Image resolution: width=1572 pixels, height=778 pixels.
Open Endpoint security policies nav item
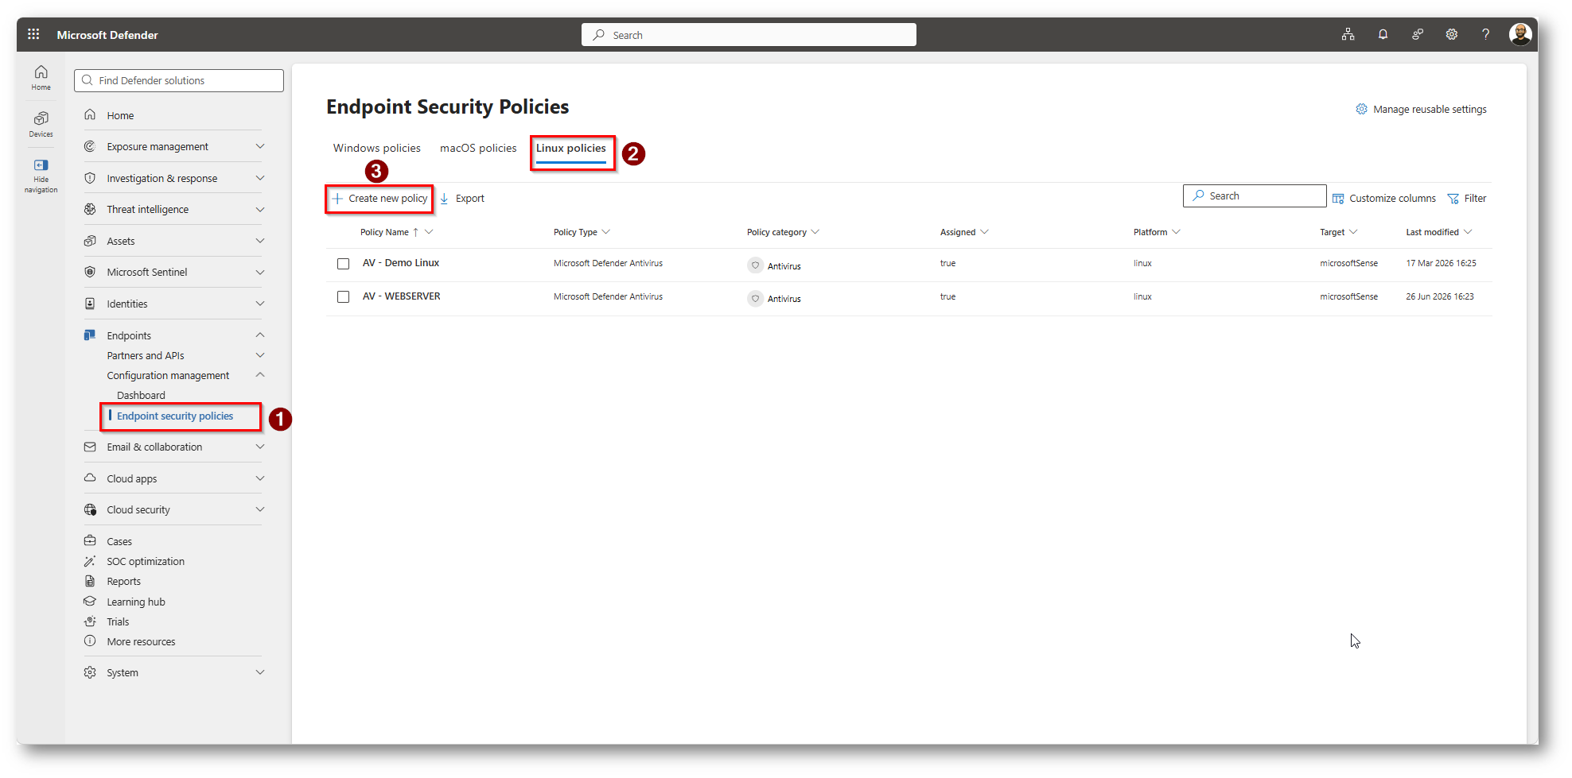175,416
